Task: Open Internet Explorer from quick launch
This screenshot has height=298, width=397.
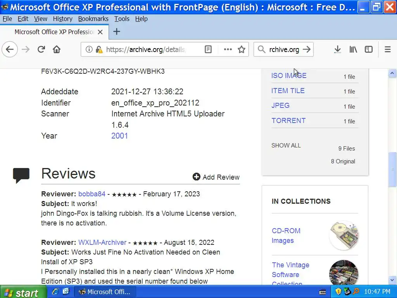Action: pyautogui.click(x=55, y=292)
